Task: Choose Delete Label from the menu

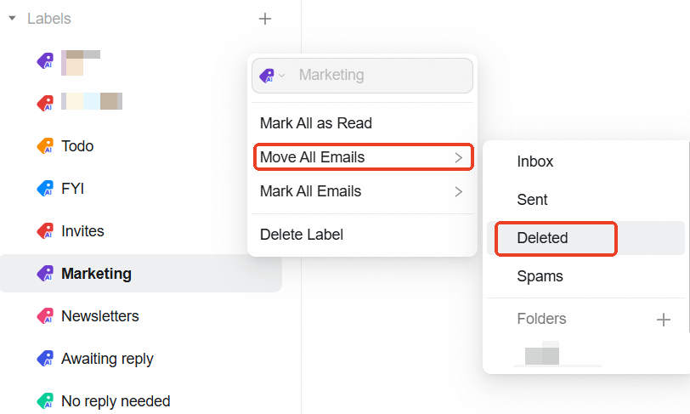Action: coord(302,235)
